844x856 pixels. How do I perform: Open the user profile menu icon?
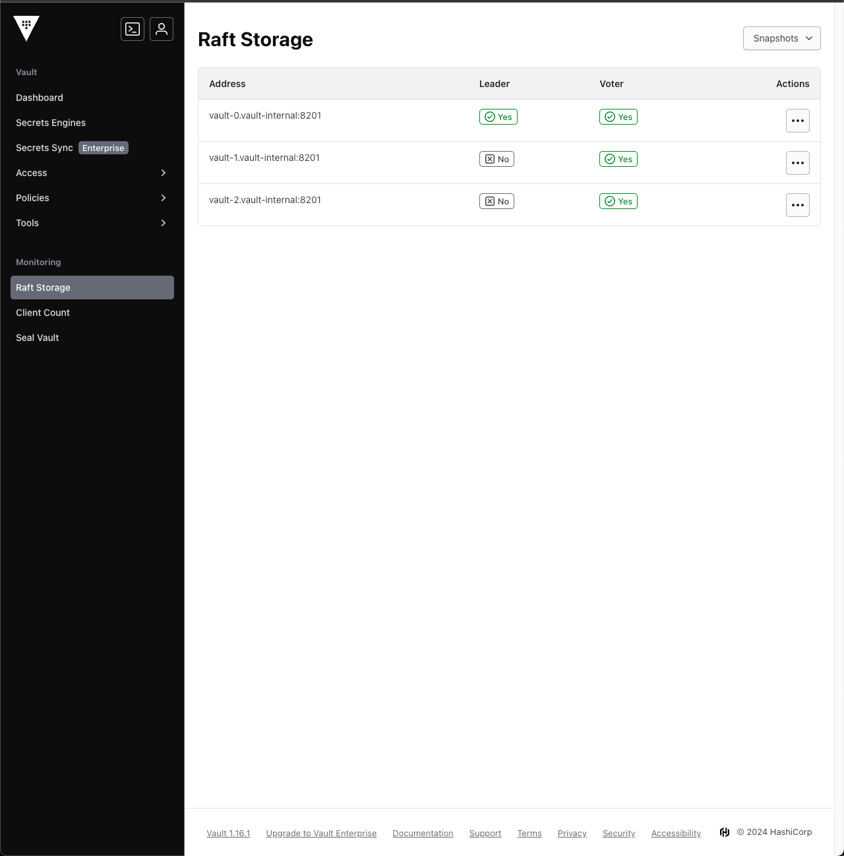(162, 29)
